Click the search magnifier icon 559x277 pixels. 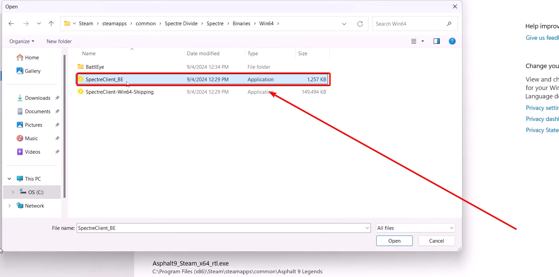pyautogui.click(x=449, y=24)
